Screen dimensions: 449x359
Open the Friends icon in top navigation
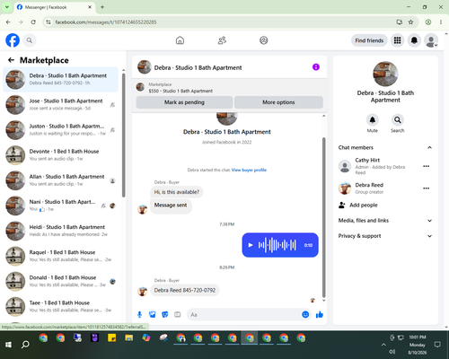[222, 40]
